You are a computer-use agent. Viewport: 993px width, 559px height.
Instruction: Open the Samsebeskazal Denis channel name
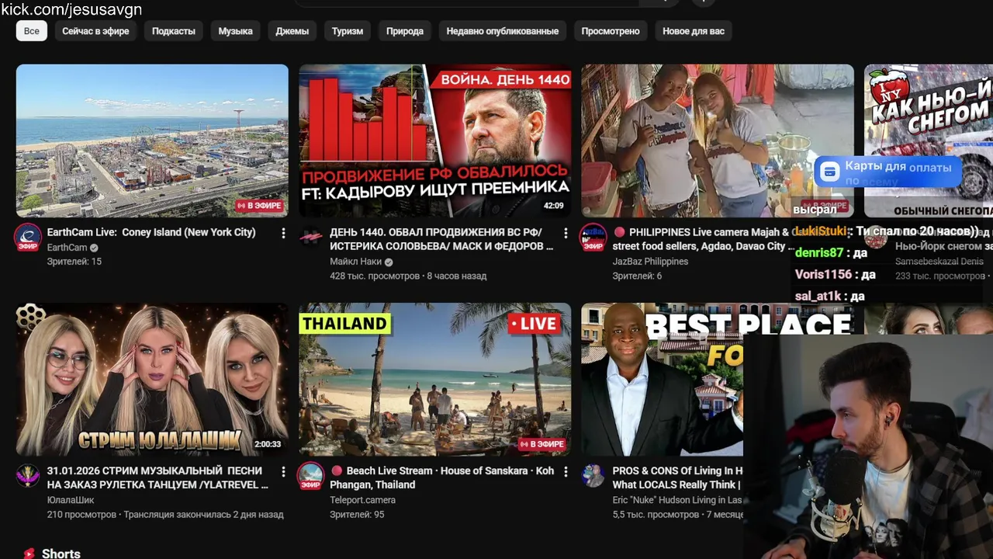(939, 262)
